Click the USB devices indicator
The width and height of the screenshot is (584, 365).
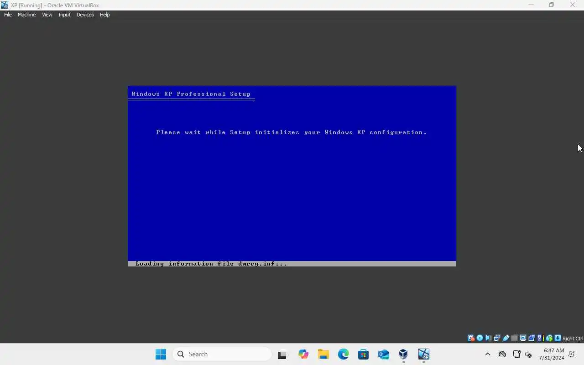[x=506, y=338]
